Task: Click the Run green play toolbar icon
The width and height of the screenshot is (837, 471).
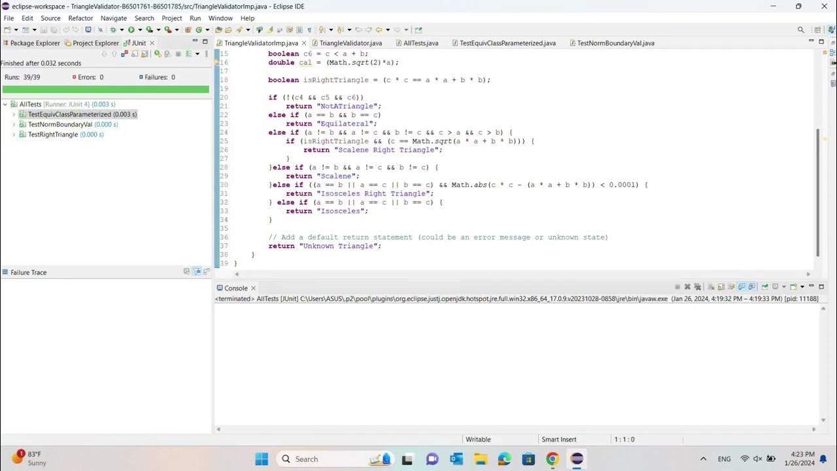Action: pos(131,29)
